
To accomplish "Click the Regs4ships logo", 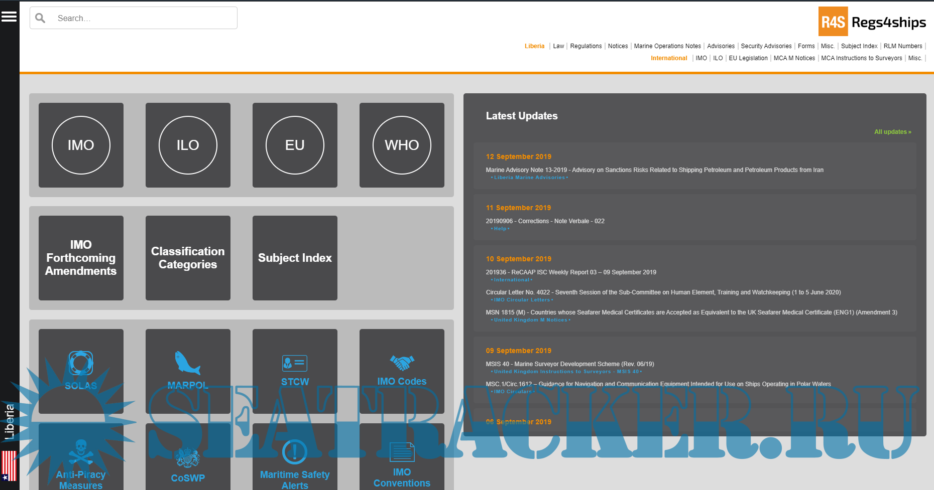I will coord(872,22).
